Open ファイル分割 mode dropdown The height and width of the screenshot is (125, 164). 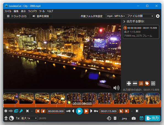click(140, 16)
